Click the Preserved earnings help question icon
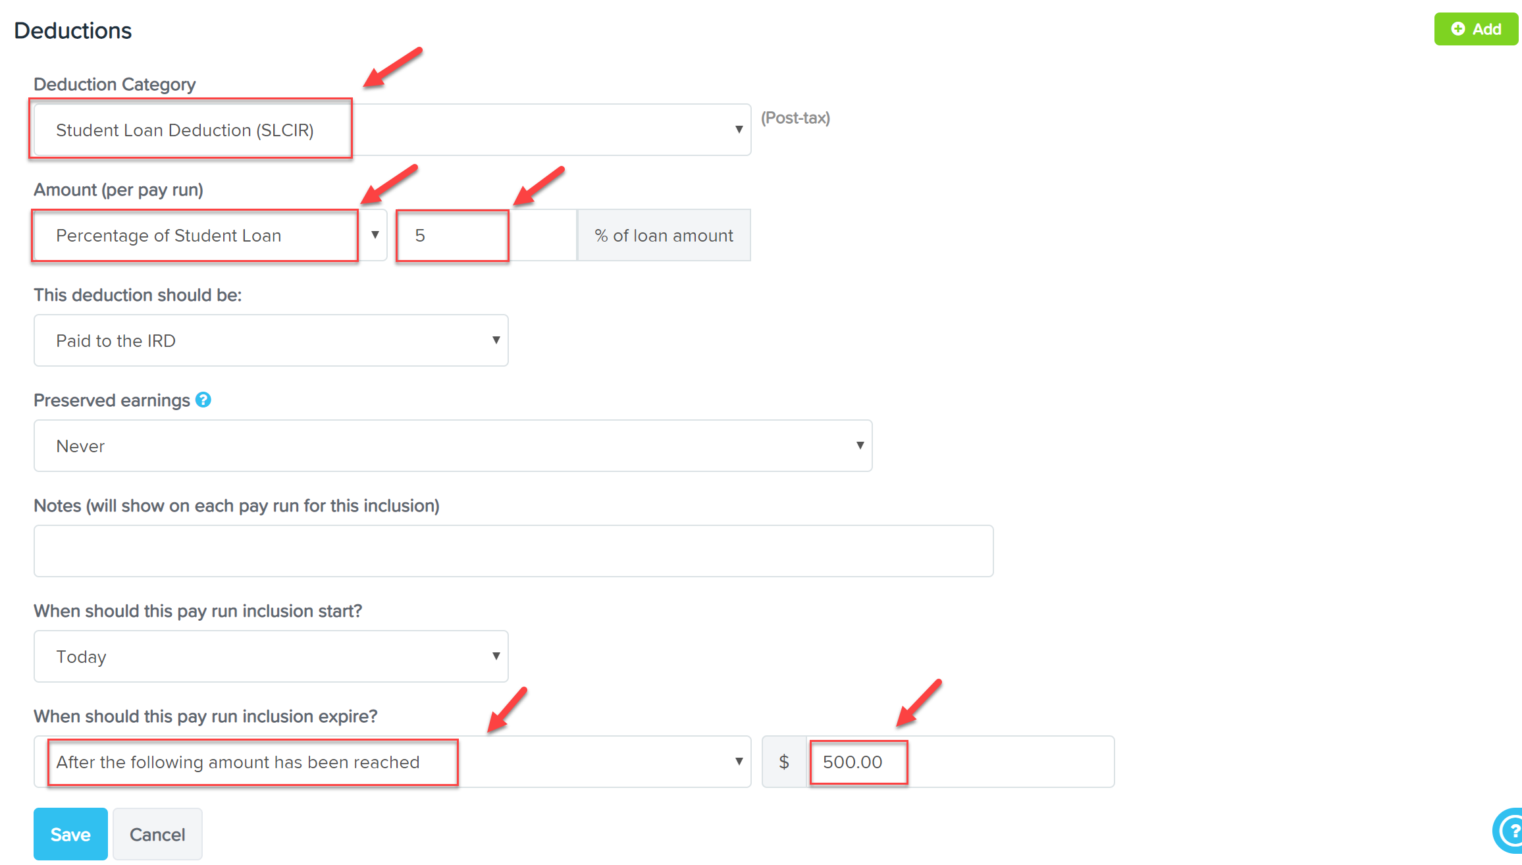The image size is (1522, 865). [x=203, y=400]
